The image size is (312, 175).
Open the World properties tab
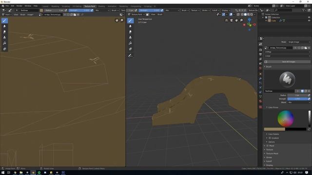click(x=260, y=68)
